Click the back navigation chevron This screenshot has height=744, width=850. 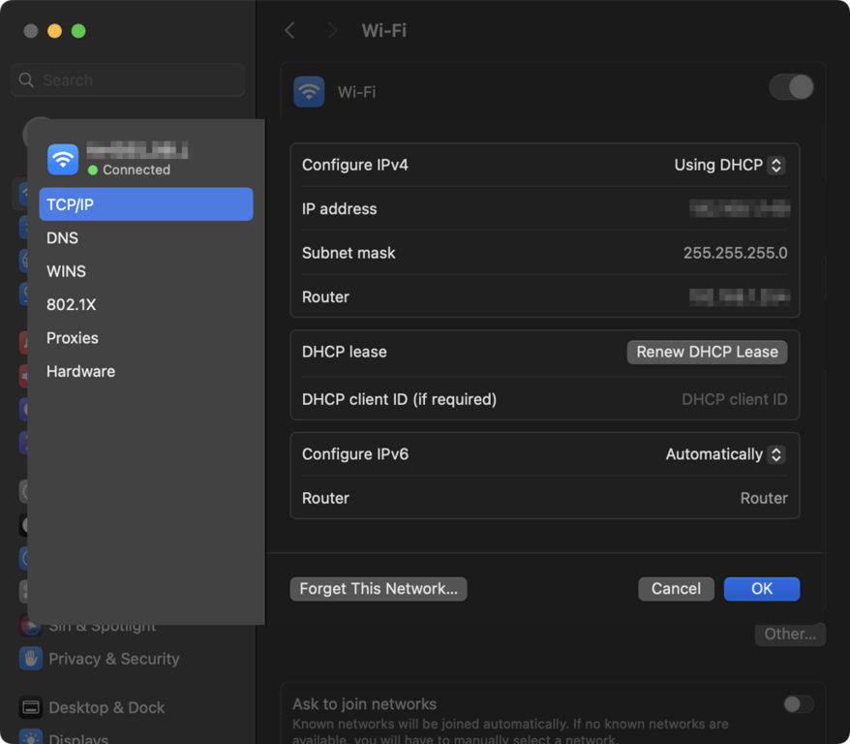[289, 30]
